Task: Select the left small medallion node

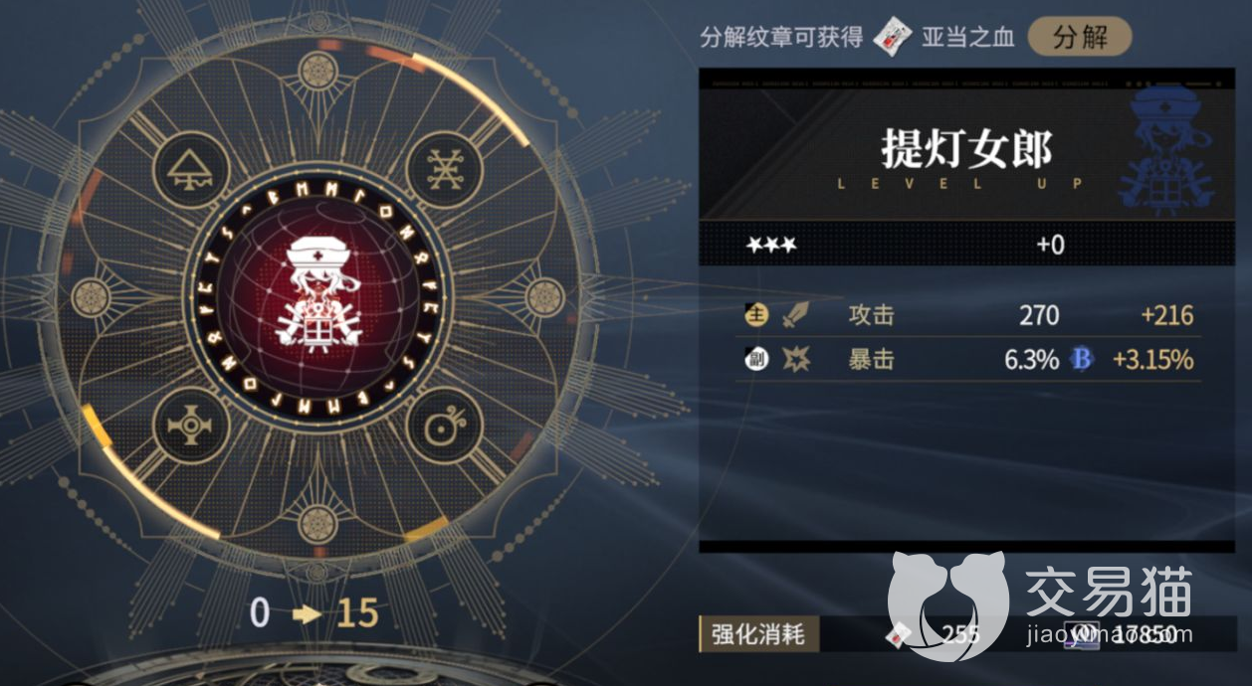Action: 92,297
